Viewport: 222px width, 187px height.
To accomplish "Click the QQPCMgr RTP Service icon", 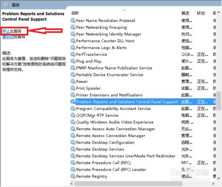I will (x=73, y=115).
